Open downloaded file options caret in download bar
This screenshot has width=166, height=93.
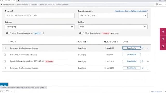click(12, 92)
